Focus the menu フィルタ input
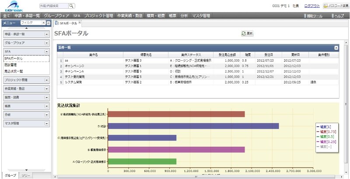The image size is (350, 179). (x=31, y=23)
